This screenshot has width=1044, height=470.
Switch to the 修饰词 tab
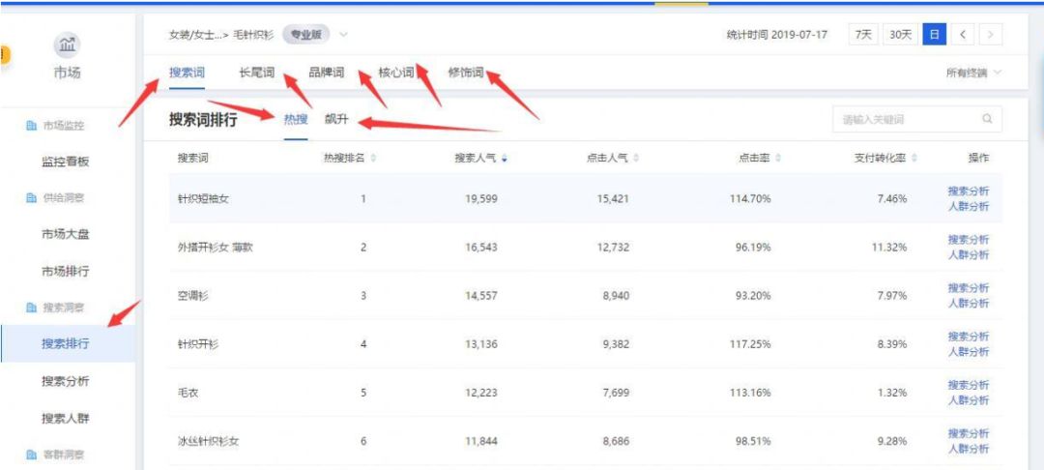466,73
